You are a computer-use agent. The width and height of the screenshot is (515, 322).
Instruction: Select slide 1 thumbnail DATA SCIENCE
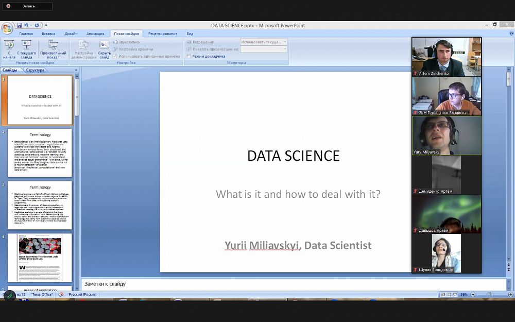40,100
